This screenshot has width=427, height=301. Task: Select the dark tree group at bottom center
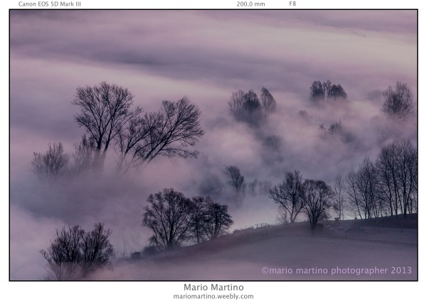185,219
